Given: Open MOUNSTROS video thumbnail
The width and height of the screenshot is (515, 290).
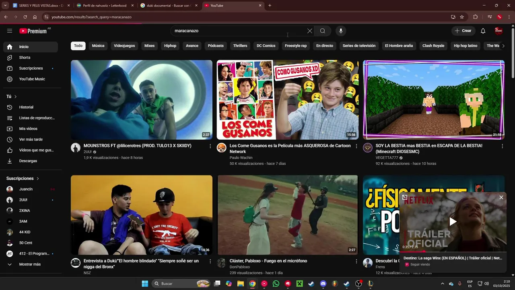Looking at the screenshot, I should pyautogui.click(x=142, y=100).
